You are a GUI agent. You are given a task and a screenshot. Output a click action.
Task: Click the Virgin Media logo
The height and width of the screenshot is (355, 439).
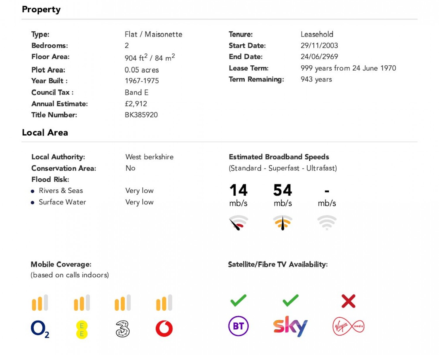pyautogui.click(x=348, y=326)
